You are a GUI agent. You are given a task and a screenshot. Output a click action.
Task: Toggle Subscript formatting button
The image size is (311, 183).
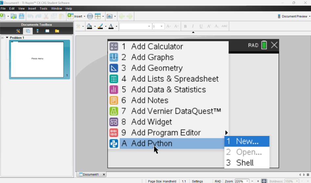point(217,26)
